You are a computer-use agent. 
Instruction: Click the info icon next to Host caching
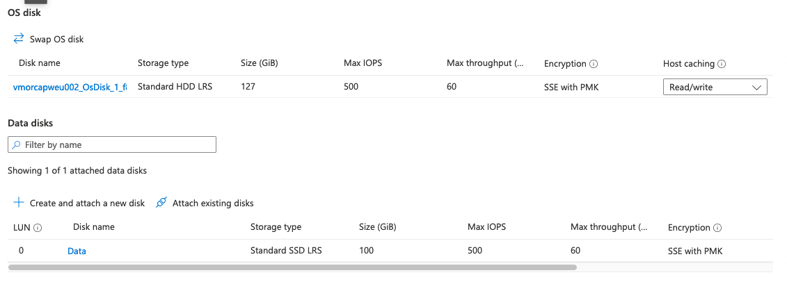coord(722,64)
